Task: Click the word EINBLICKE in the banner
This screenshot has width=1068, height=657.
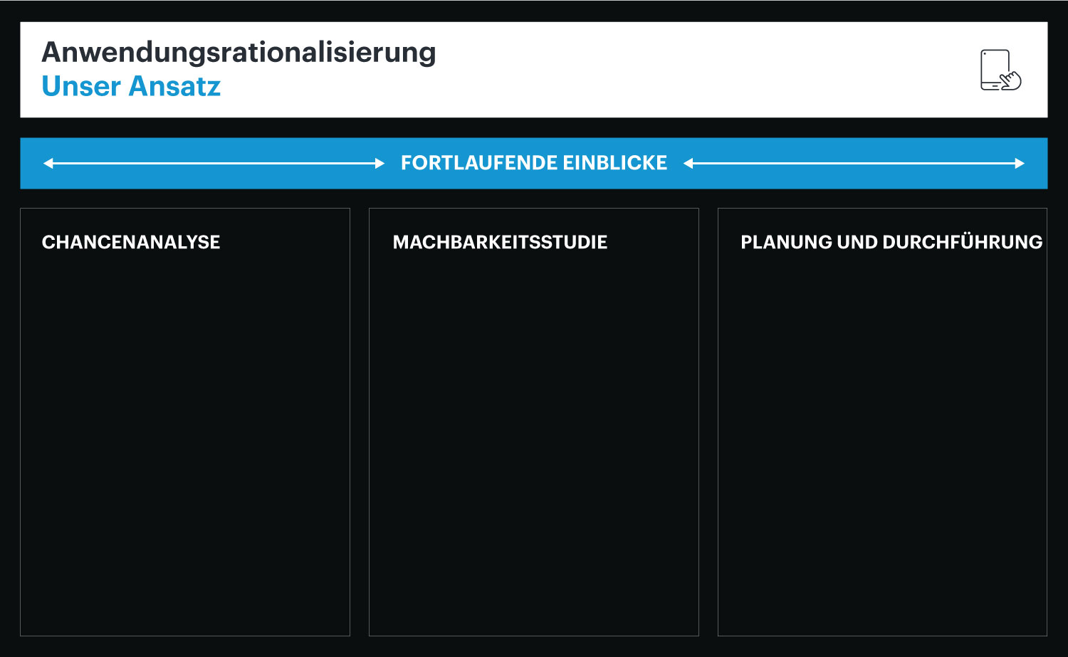Action: [614, 163]
